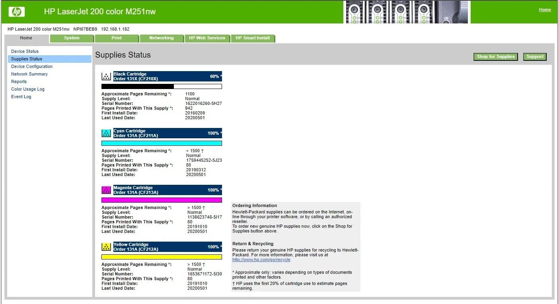View the Event Log
559x304 pixels.
[x=21, y=97]
